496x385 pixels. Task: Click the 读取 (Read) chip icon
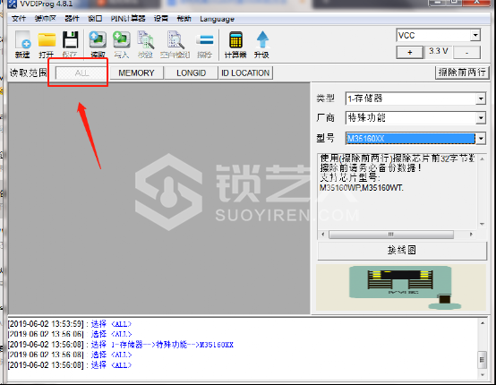pos(98,44)
